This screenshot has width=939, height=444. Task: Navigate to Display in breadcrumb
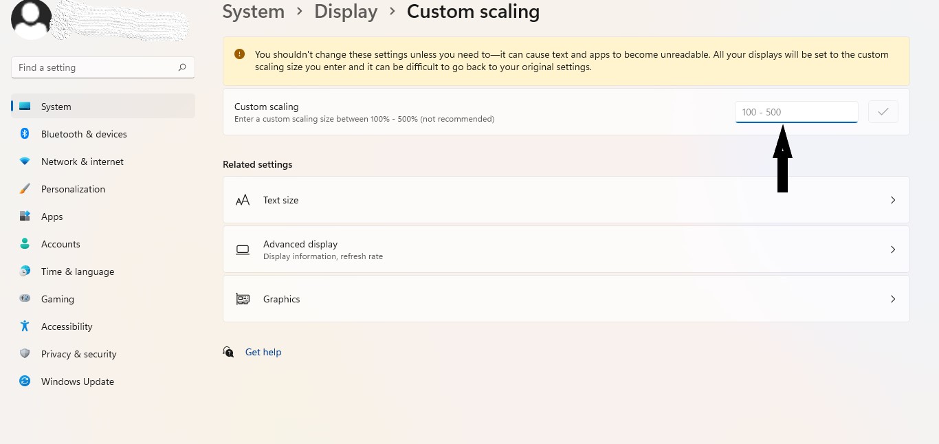click(346, 12)
